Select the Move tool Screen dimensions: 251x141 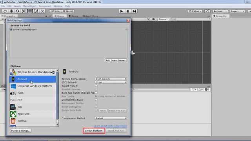tap(11, 11)
